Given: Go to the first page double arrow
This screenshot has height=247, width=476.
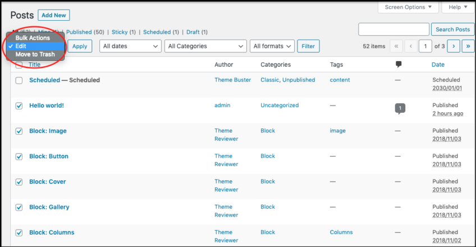Looking at the screenshot, I should pos(396,46).
